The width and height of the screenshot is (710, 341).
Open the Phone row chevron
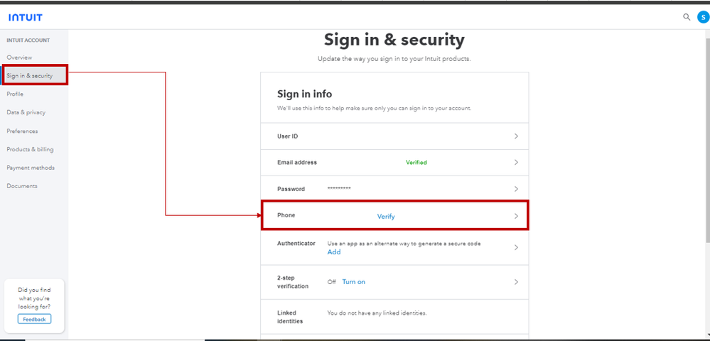pyautogui.click(x=516, y=216)
